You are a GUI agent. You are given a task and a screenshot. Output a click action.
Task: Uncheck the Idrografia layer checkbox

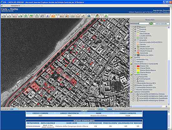135,40
